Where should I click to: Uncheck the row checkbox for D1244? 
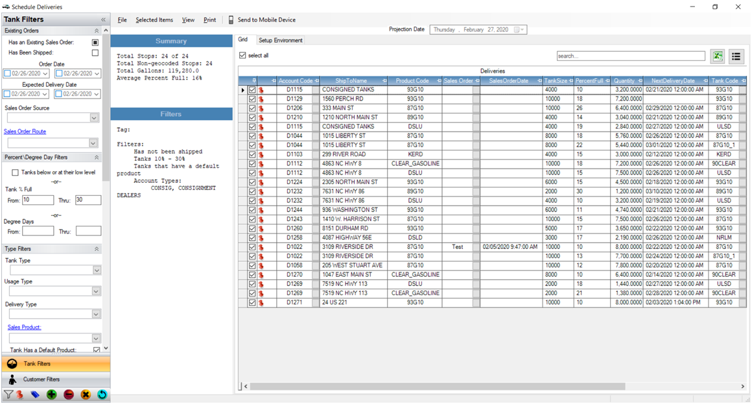click(252, 209)
